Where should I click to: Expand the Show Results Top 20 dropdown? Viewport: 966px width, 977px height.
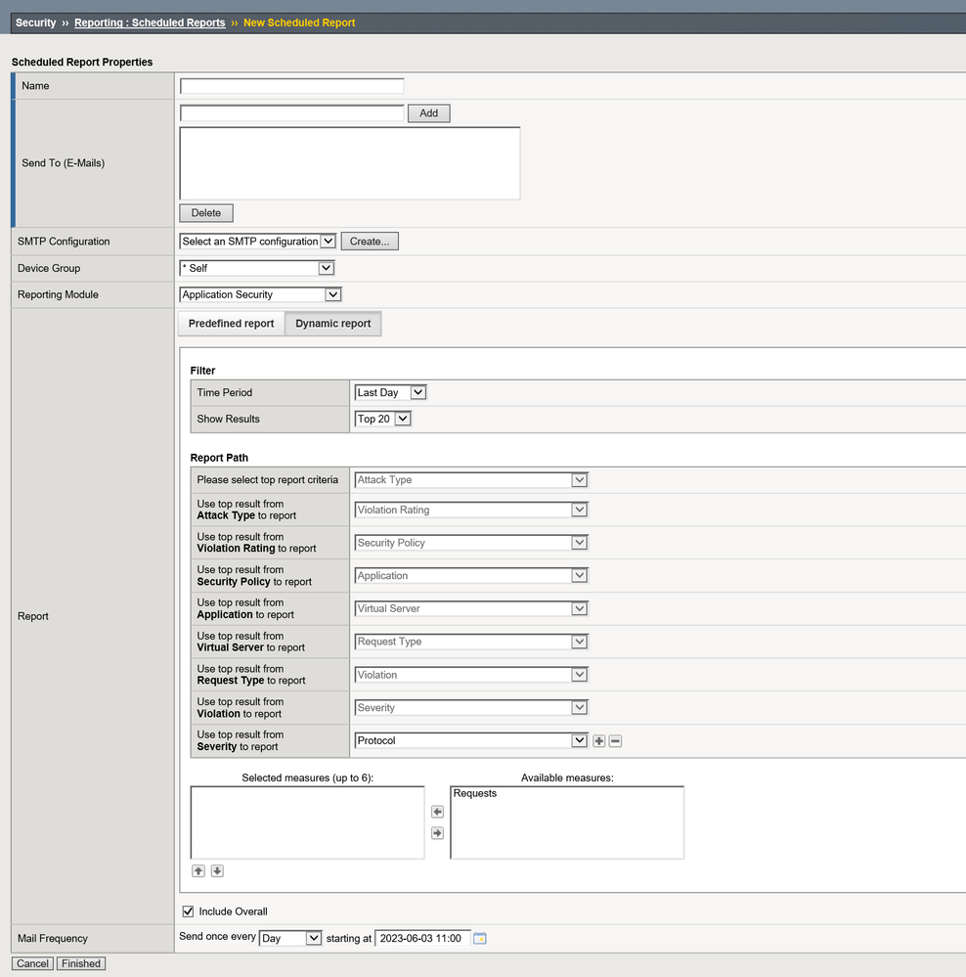382,419
